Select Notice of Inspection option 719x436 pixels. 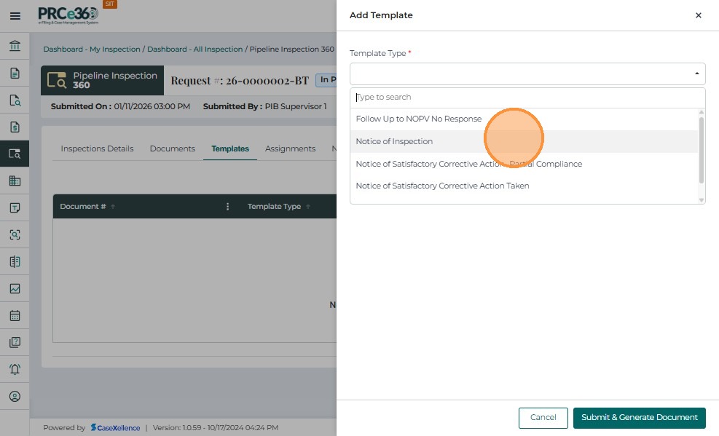(394, 141)
